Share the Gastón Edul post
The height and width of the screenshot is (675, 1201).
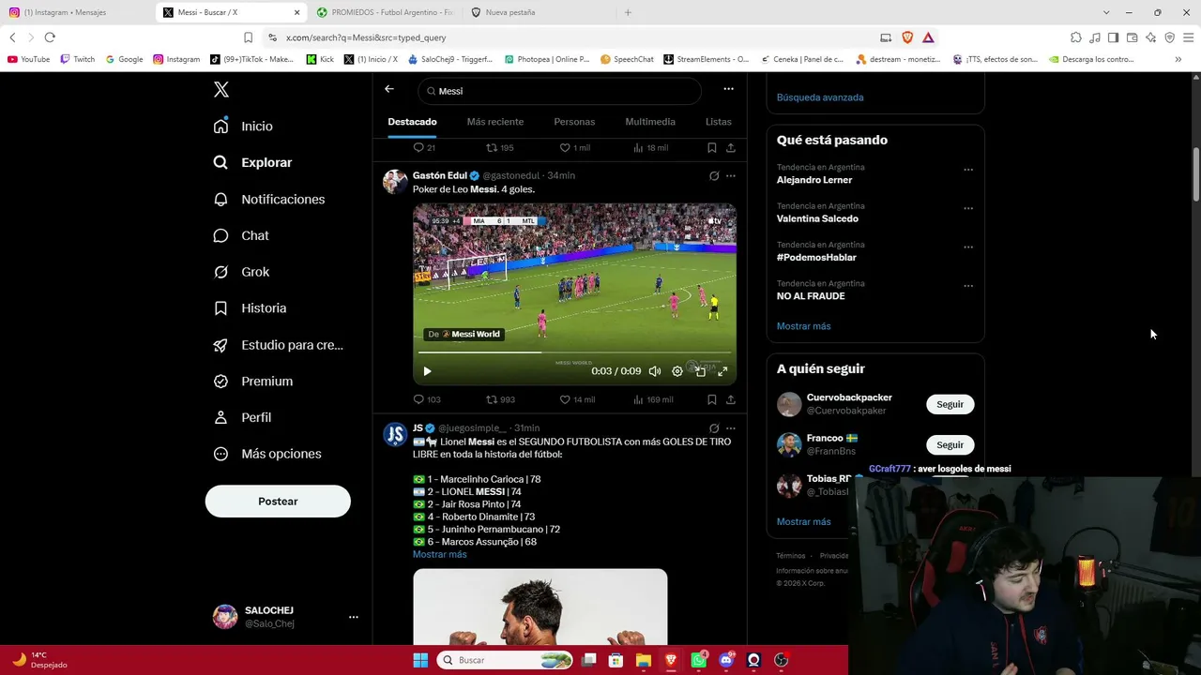(x=730, y=399)
